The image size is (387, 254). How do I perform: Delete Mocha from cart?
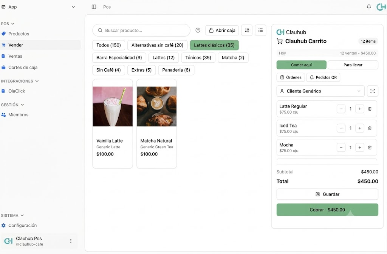point(370,147)
